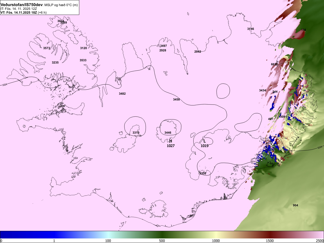The width and height of the screenshot is (324, 243).
Task: Click the 1 label on the color scale
Action: (x=54, y=241)
